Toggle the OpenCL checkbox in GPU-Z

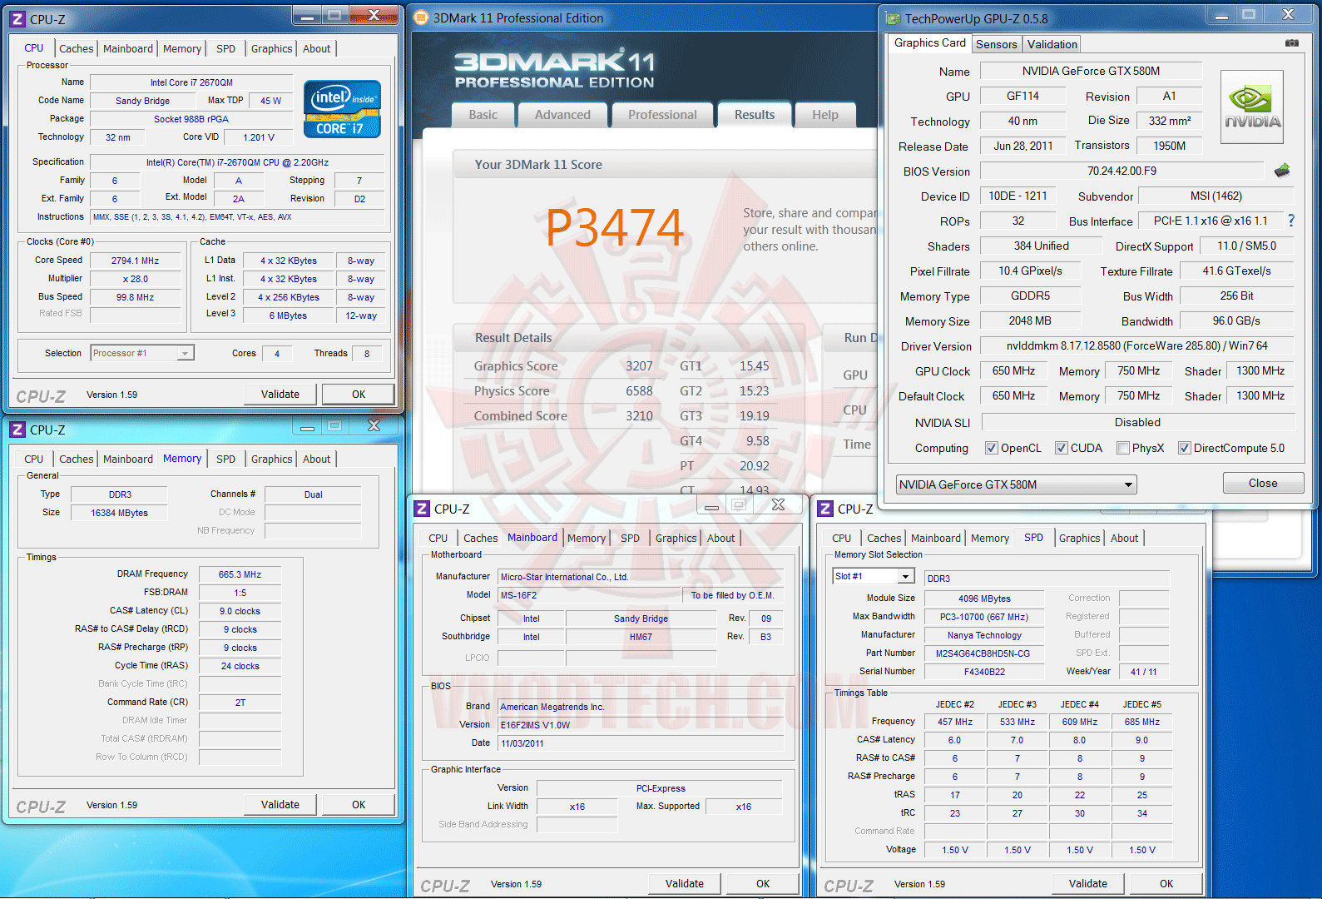(x=991, y=448)
